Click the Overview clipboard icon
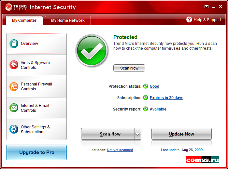Image resolution: width=228 pixels, height=169 pixels. [x=14, y=44]
